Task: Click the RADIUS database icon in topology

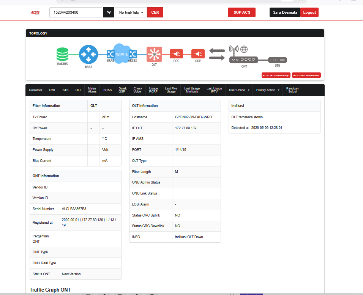Action: 63,54
